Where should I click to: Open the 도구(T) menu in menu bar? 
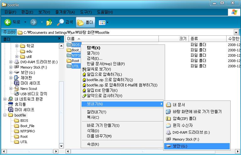click(x=85, y=12)
